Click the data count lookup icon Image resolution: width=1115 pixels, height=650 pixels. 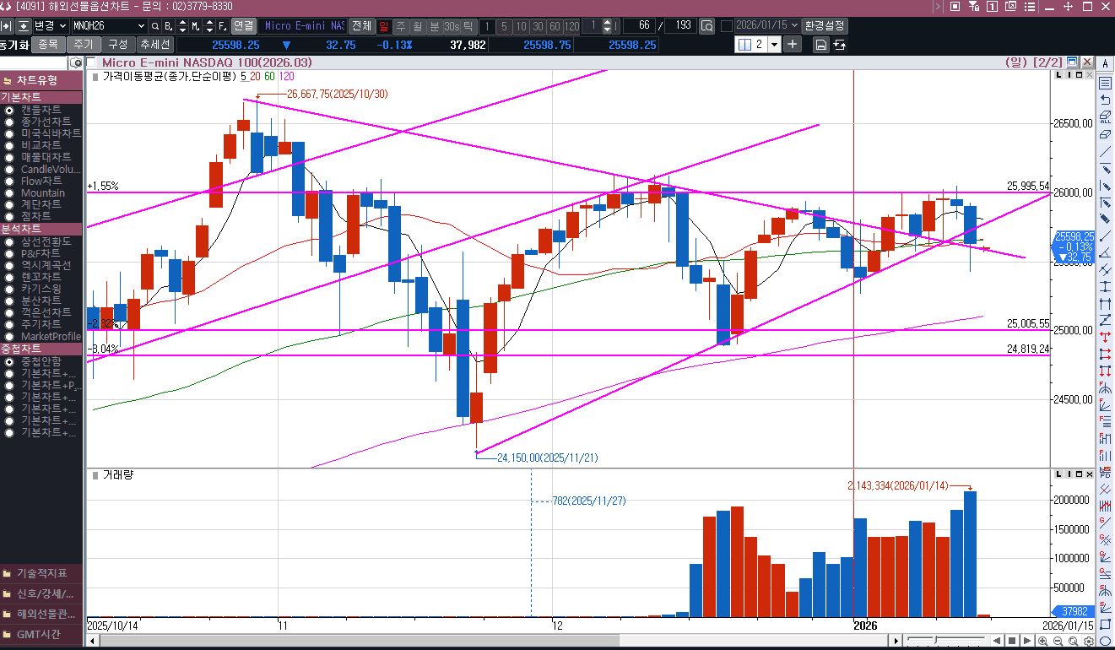coord(706,25)
